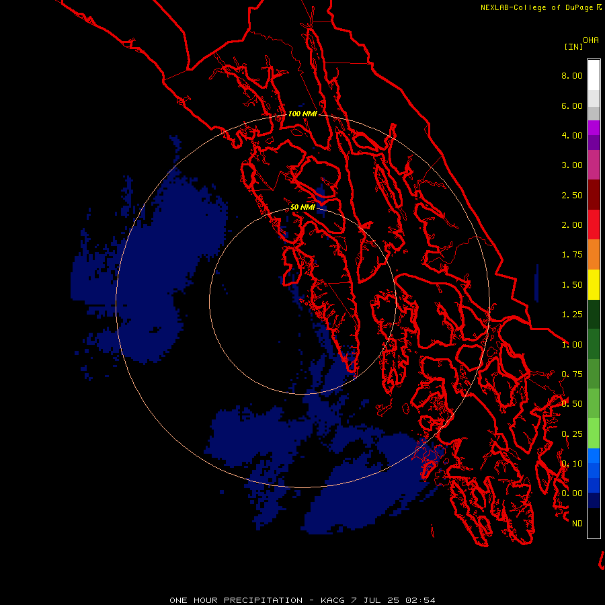Screen dimensions: 605x605
Task: Click the 2.00 legend value
Action: 572,225
